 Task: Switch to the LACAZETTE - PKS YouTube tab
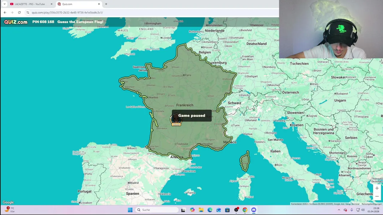tap(30, 4)
